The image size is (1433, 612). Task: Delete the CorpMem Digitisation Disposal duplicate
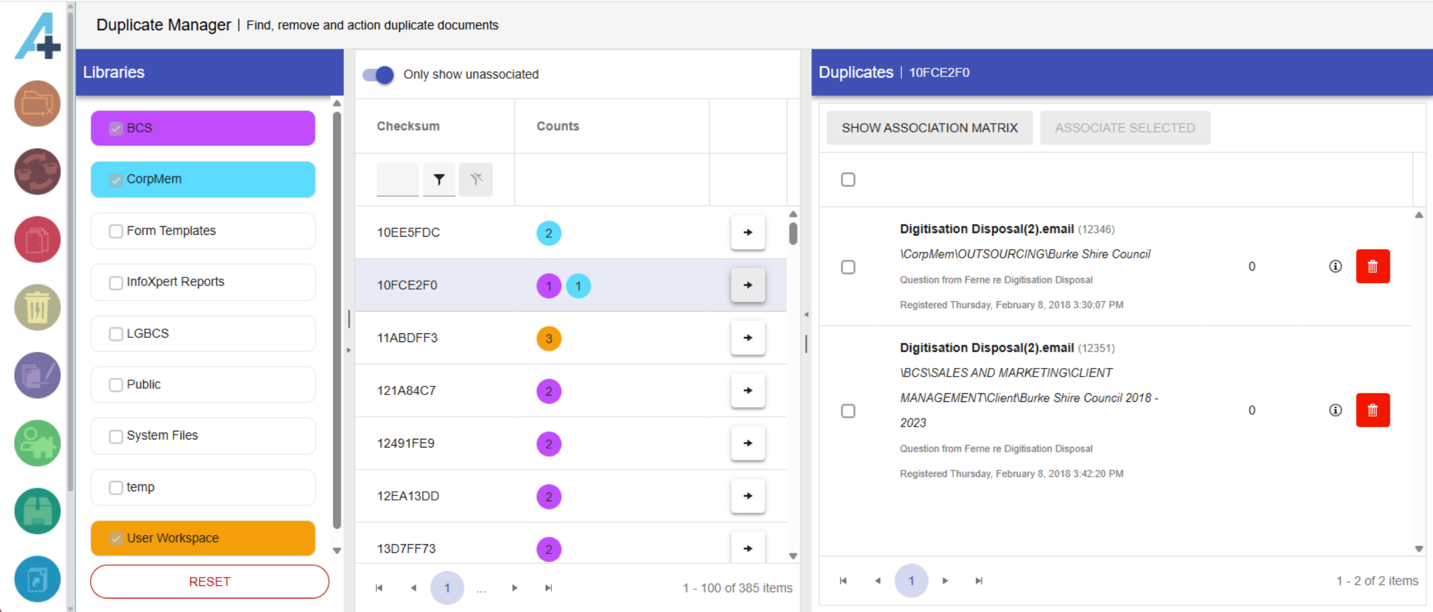tap(1372, 266)
